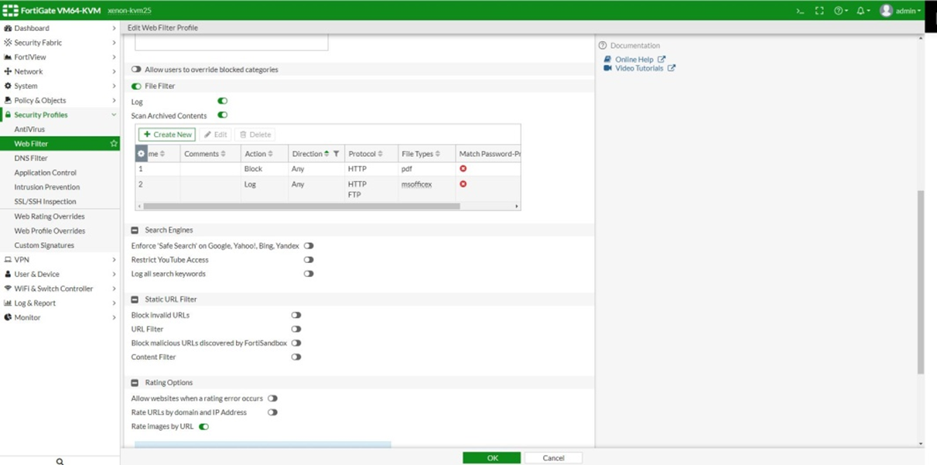Enable Block invalid URLs toggle
The height and width of the screenshot is (465, 937).
coord(296,316)
